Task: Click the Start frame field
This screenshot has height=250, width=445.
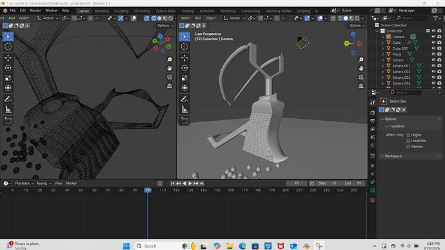Action: 328,183
